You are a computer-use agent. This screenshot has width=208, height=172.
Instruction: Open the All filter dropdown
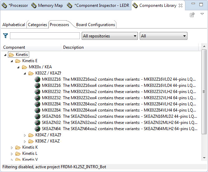(163, 36)
